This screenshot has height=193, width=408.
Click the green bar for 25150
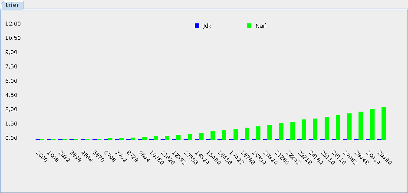pos(327,129)
